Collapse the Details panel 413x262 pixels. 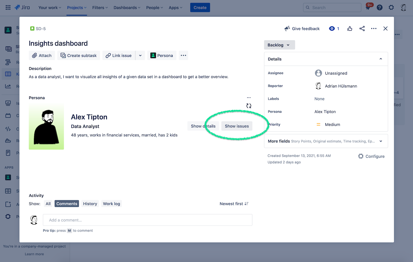(x=381, y=59)
